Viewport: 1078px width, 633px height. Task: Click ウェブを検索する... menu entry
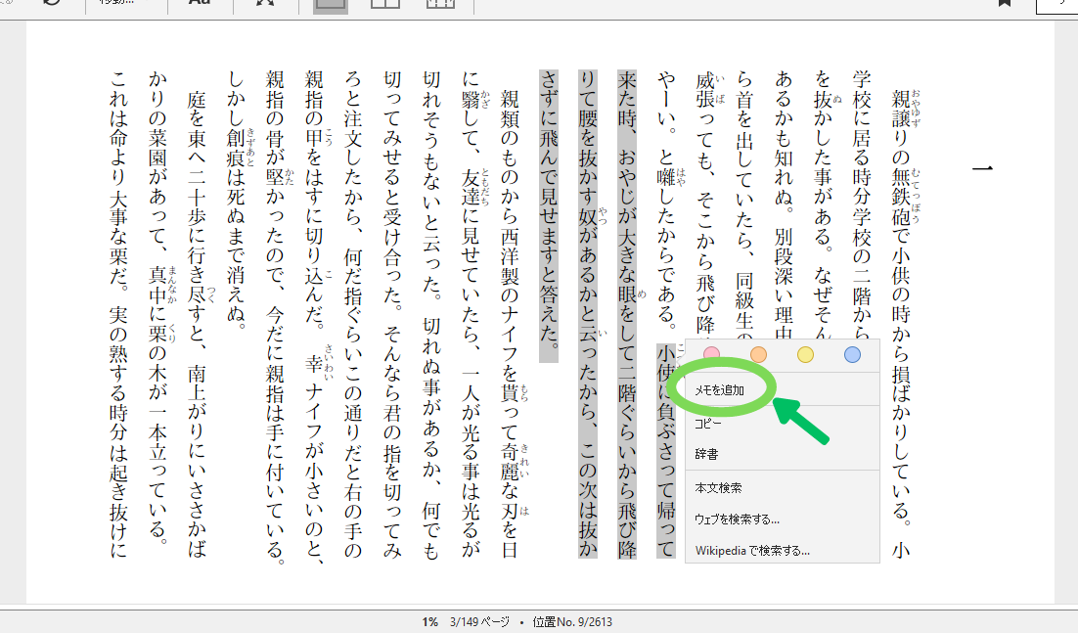tap(737, 519)
